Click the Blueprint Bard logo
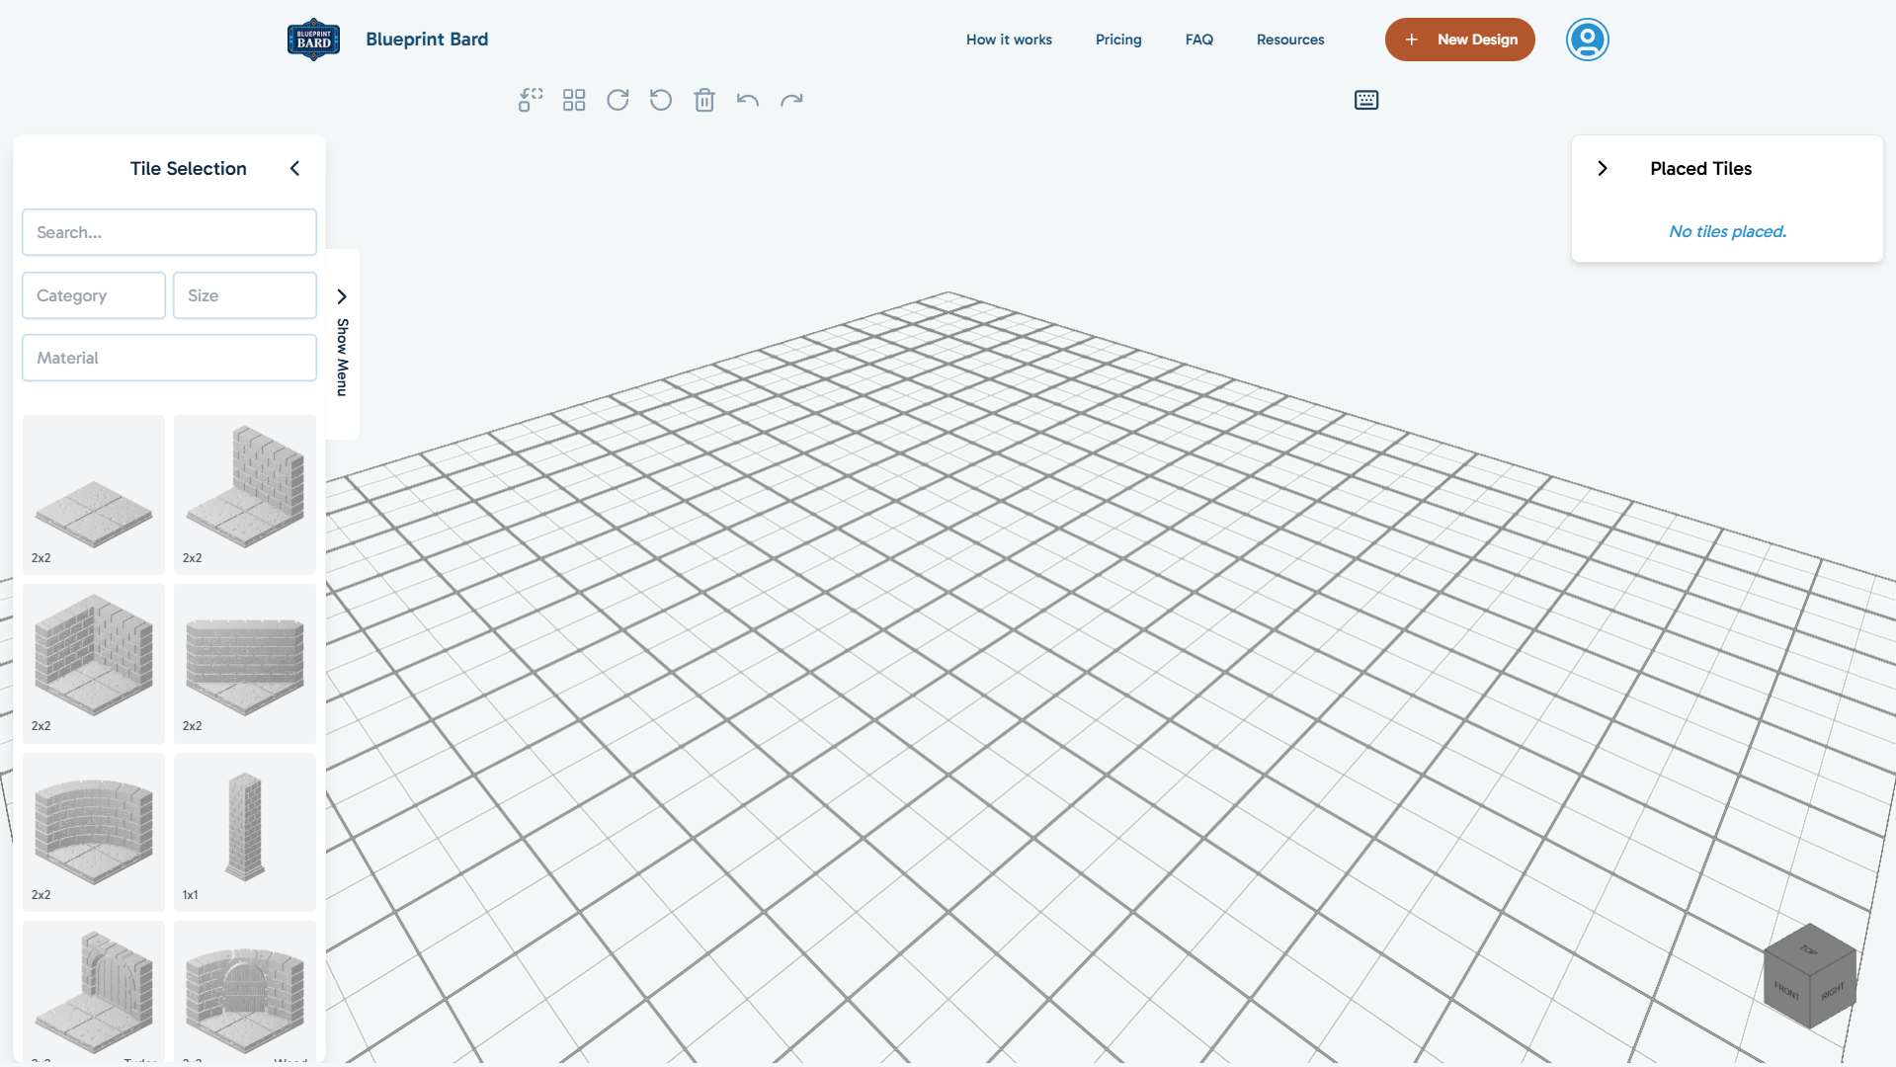 tap(314, 40)
